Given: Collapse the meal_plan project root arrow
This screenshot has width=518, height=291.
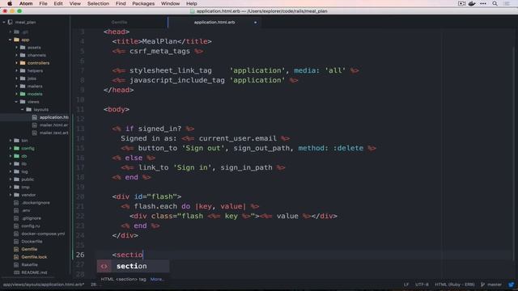Looking at the screenshot, I should click(4, 22).
